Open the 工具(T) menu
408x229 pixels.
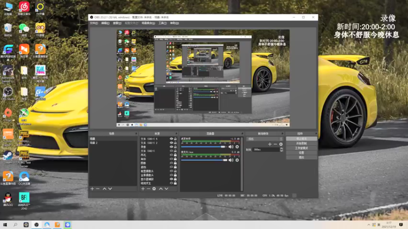(163, 23)
